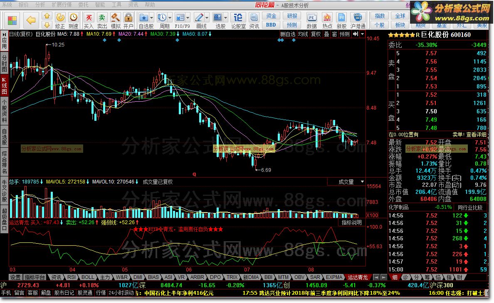Switch to the RSI indicator tab
This screenshot has height=303, width=494.
[x=72, y=277]
